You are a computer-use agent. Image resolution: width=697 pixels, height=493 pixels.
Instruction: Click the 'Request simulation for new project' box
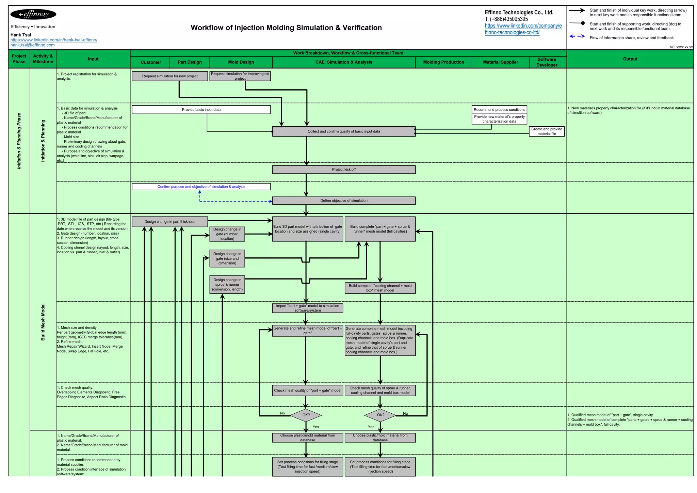pyautogui.click(x=169, y=76)
